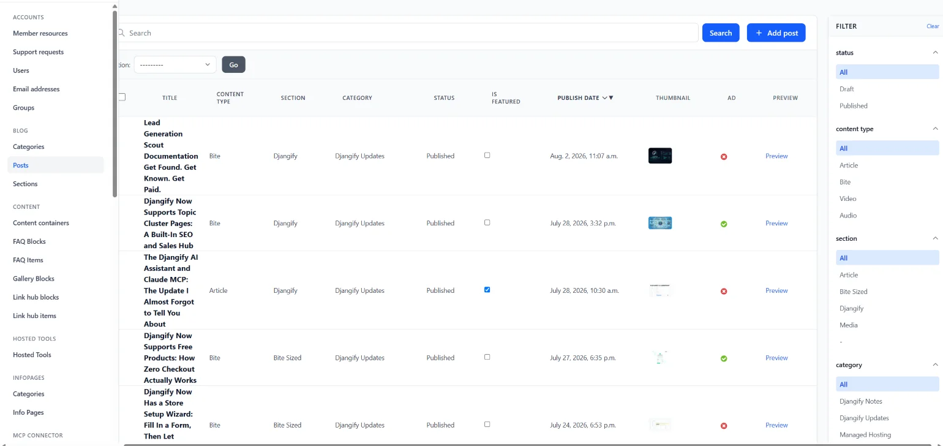Open the Lead Generation Scout post title
Image resolution: width=943 pixels, height=446 pixels.
pos(171,156)
